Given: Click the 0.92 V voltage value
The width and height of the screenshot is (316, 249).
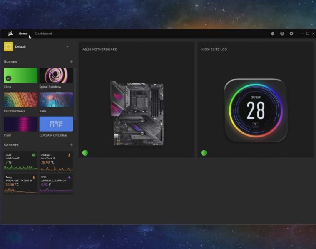Looking at the screenshot, I should click(x=46, y=184).
